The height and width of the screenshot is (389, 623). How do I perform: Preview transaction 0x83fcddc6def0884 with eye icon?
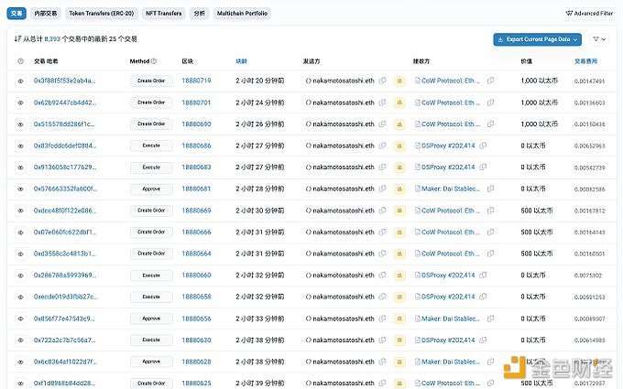click(21, 146)
